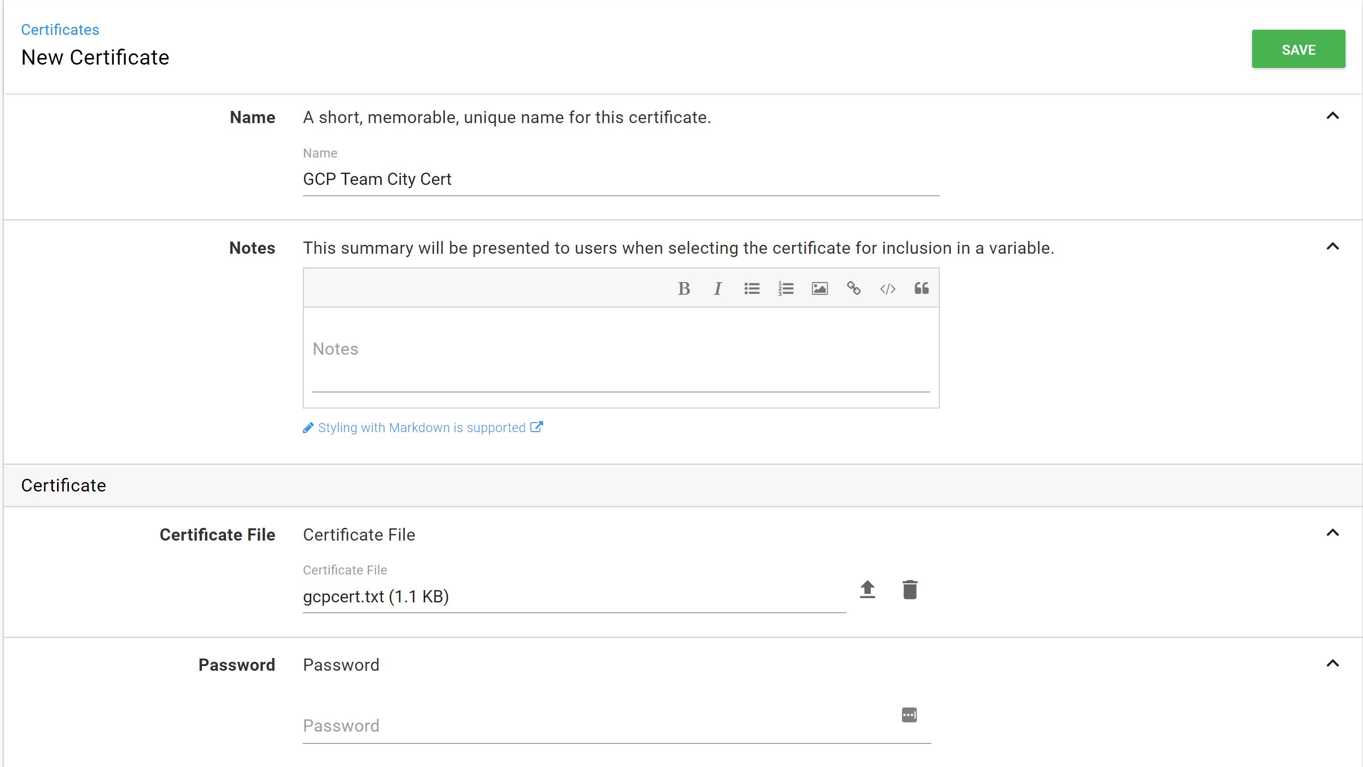Add a blockquote using the quote icon
Screen dimensions: 1363x767
(921, 288)
